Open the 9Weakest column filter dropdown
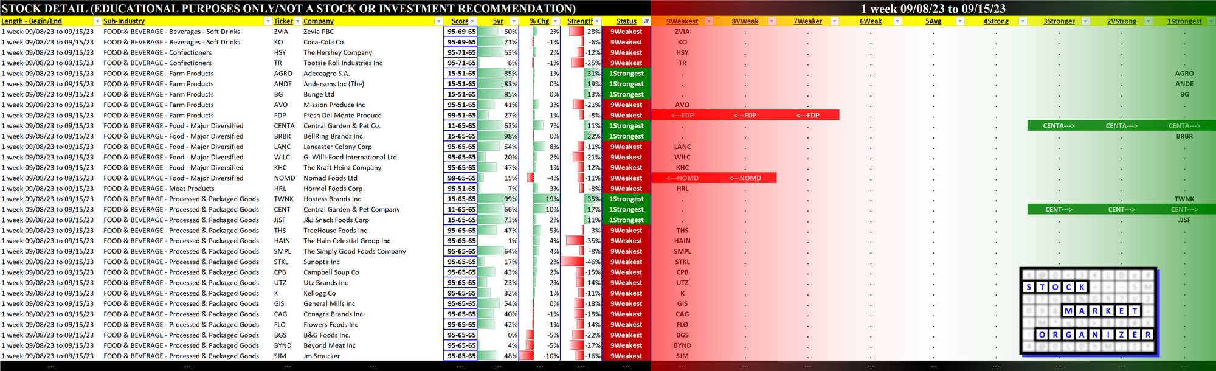 709,21
